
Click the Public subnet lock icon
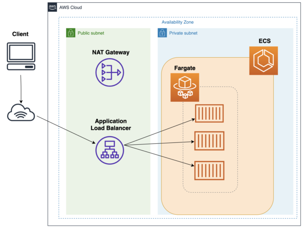(x=71, y=33)
